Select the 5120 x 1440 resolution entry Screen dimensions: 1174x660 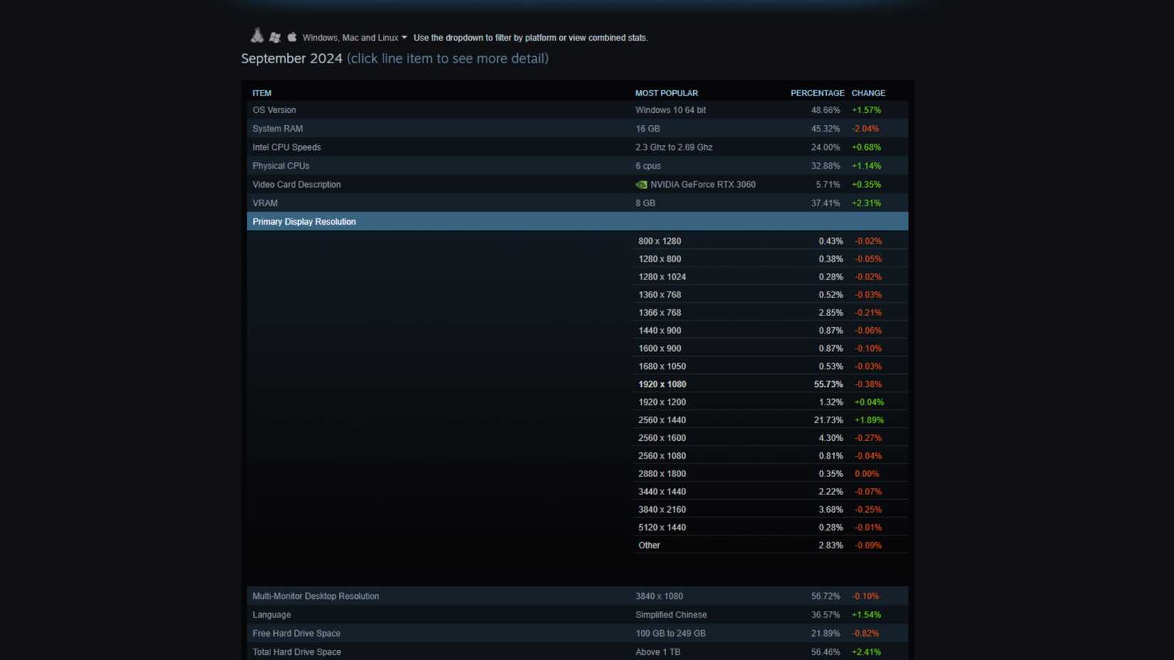coord(771,527)
